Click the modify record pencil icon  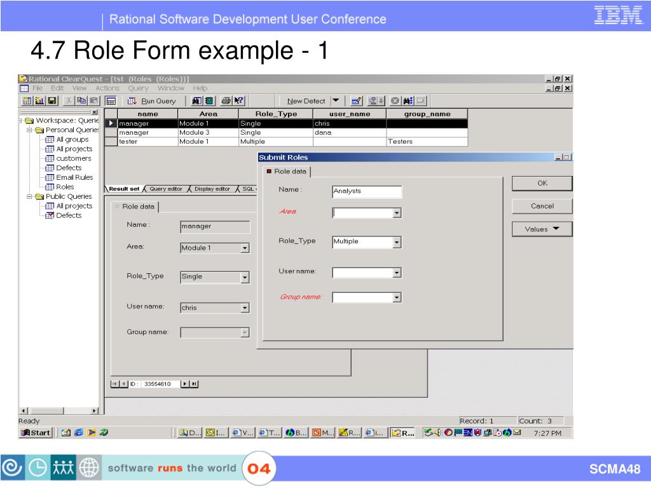tap(356, 101)
